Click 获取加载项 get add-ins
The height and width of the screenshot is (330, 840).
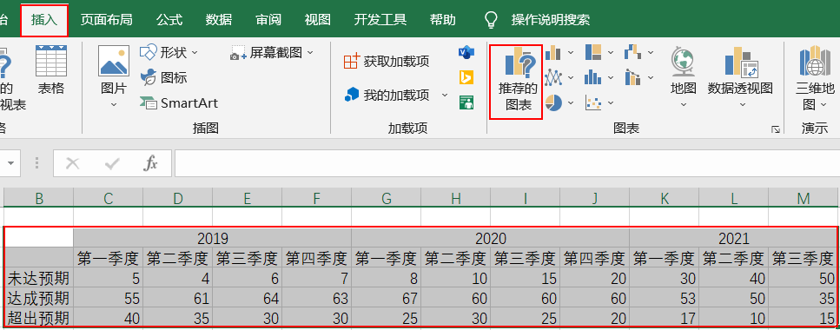(x=387, y=61)
